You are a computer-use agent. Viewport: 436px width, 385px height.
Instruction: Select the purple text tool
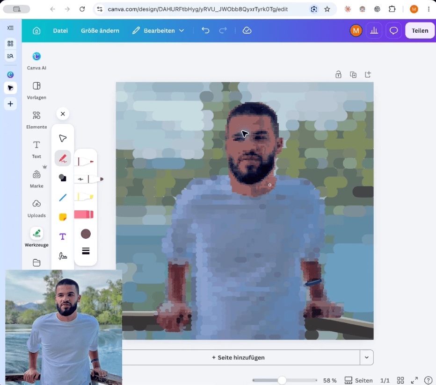click(x=63, y=236)
